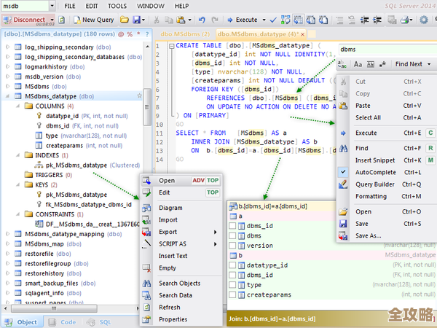Screen dimensions: 437x328
Task: Click the Search Objects binoculars icon
Action: coord(147,283)
